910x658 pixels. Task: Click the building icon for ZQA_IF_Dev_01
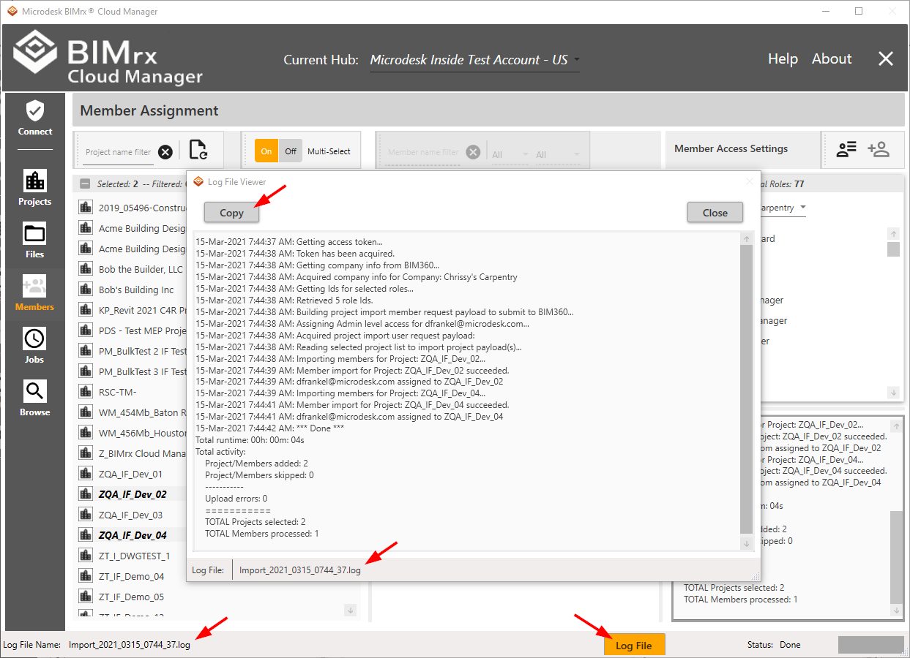click(86, 474)
